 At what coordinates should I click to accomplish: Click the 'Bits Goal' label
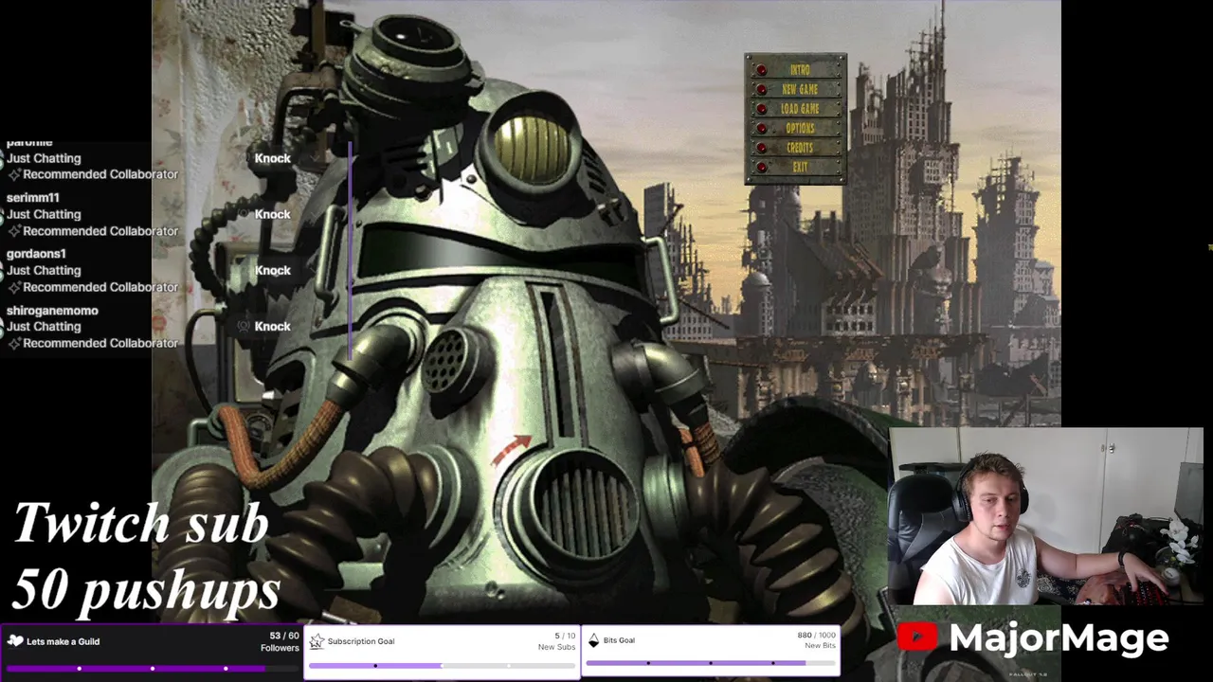click(x=619, y=640)
